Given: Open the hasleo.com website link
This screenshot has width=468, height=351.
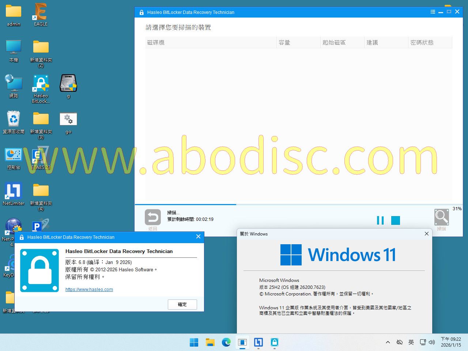Looking at the screenshot, I should click(x=89, y=290).
